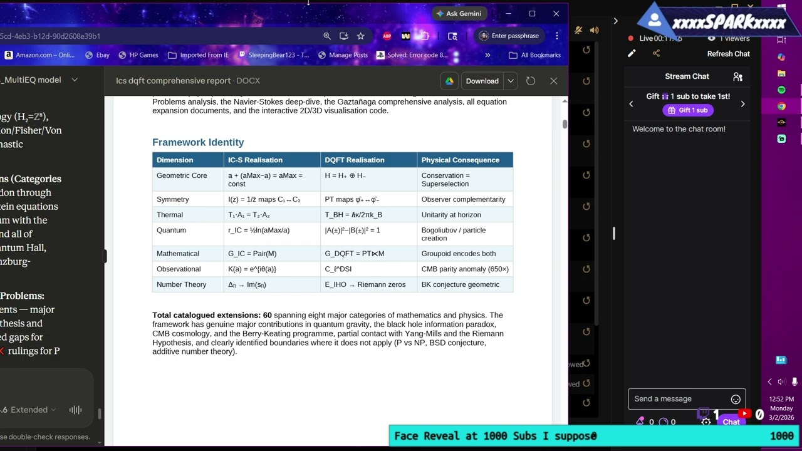Bookmark this page with the star icon

pos(360,36)
